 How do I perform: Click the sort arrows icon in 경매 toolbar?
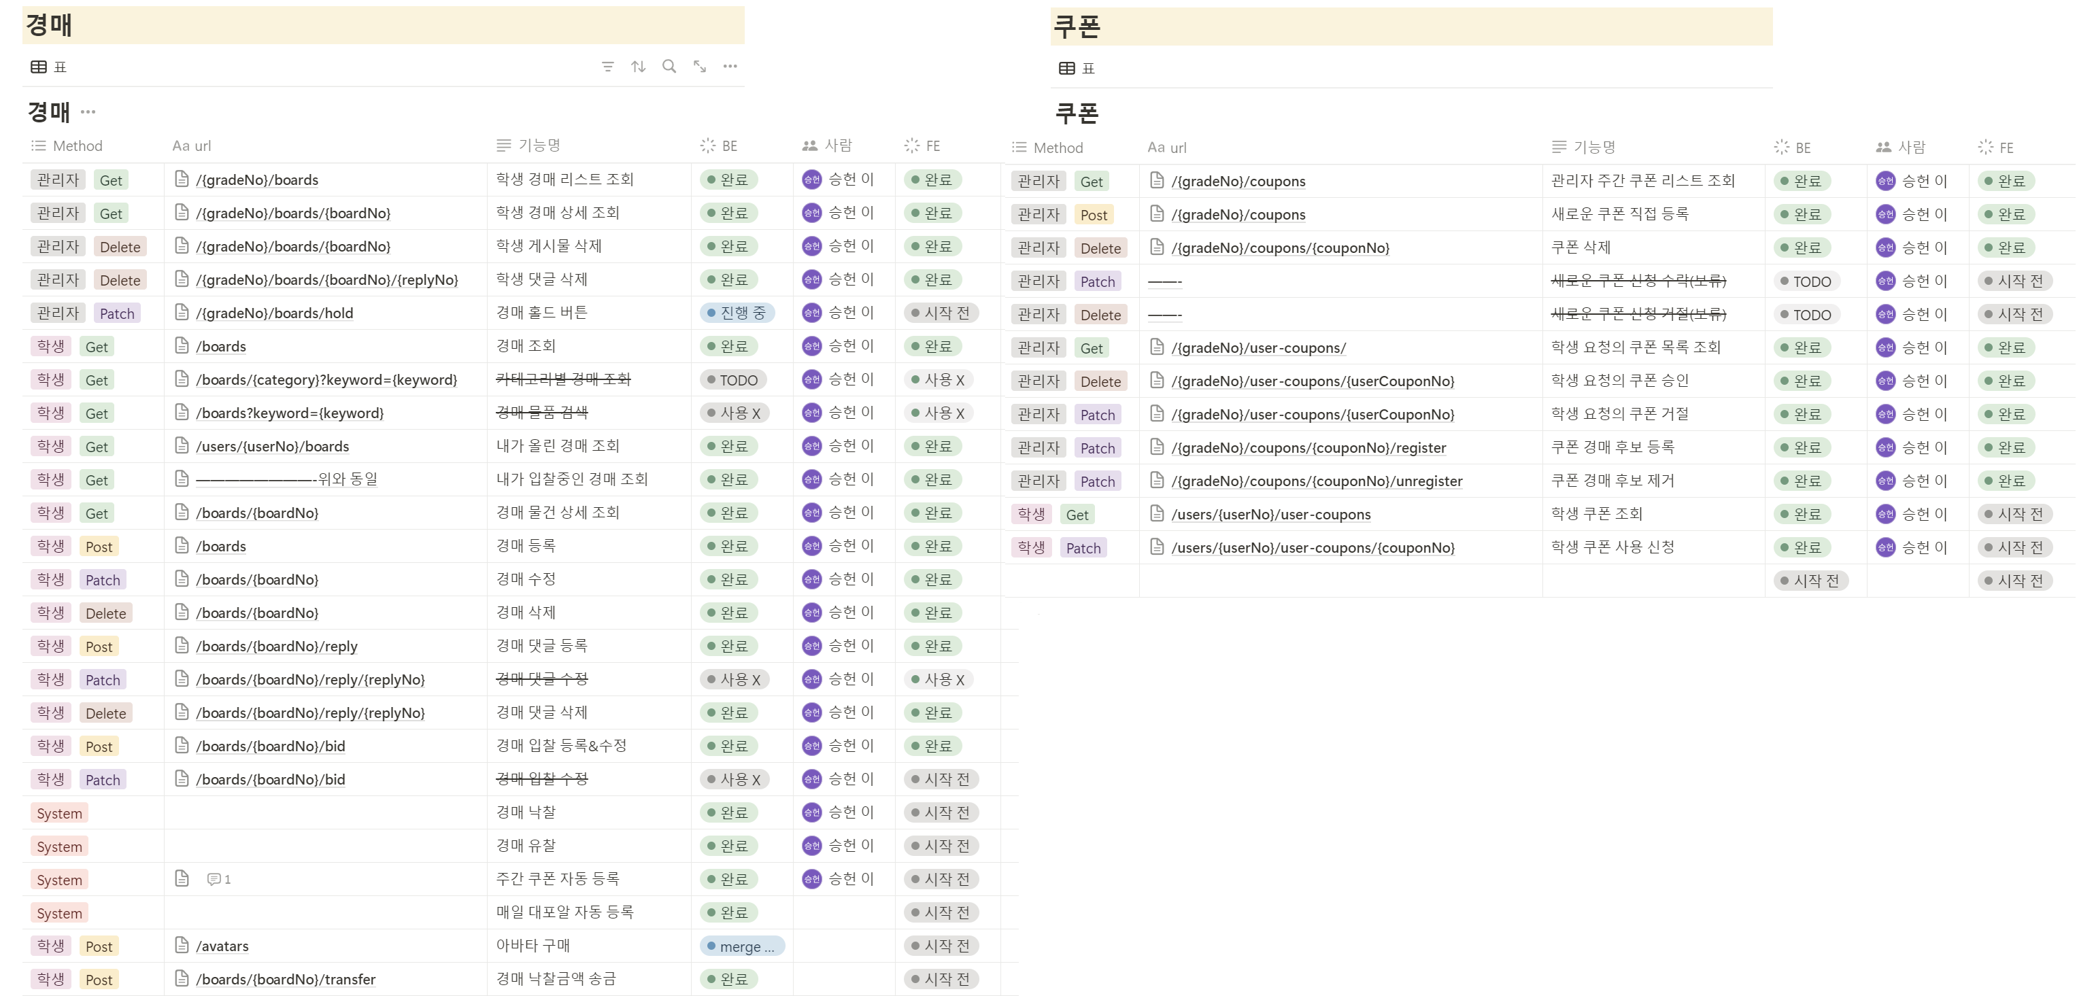pyautogui.click(x=638, y=67)
